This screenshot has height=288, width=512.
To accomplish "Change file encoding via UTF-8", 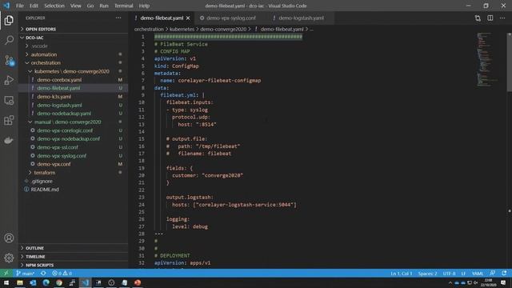I will (449, 274).
